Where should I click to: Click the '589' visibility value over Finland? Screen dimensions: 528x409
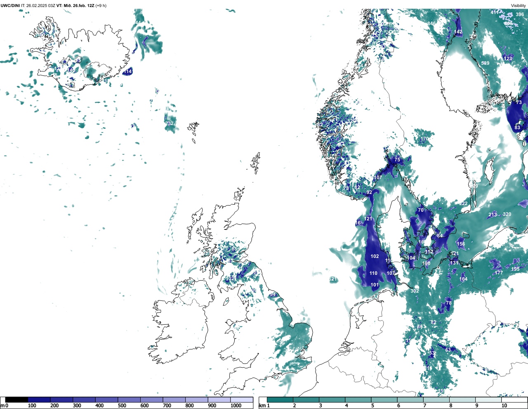[x=485, y=63]
